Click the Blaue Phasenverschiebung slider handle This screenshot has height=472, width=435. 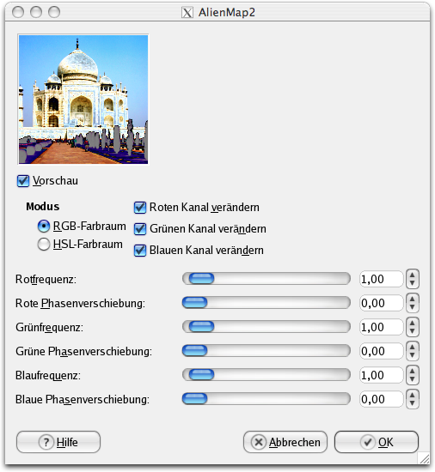point(195,399)
